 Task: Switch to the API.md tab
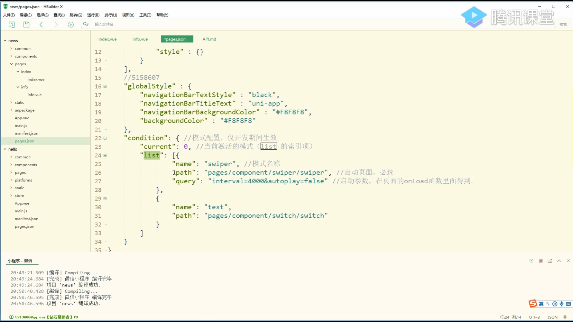click(x=209, y=39)
